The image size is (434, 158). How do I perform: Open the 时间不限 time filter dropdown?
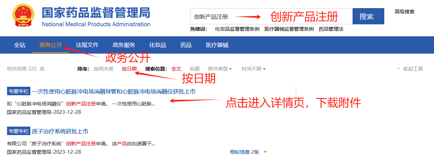coord(253,69)
